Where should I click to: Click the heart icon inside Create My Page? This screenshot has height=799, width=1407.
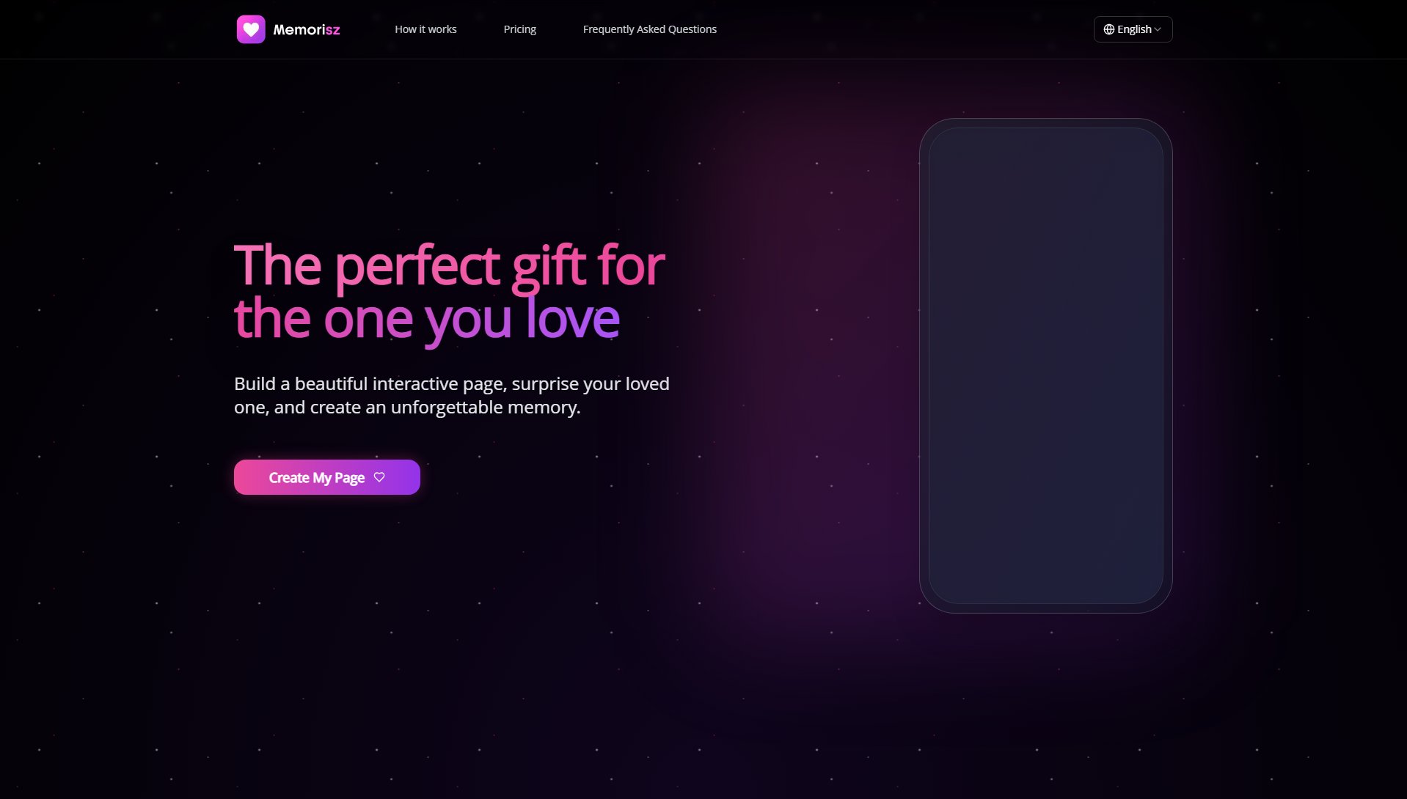pyautogui.click(x=379, y=477)
